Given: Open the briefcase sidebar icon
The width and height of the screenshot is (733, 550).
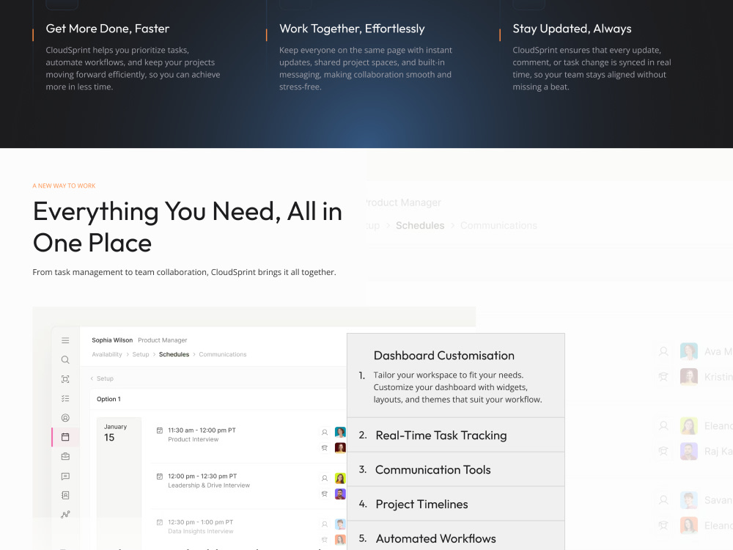Looking at the screenshot, I should coord(65,456).
